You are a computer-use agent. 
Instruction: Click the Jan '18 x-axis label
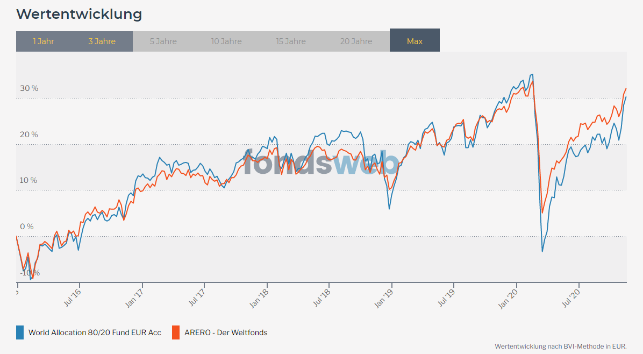coord(261,298)
